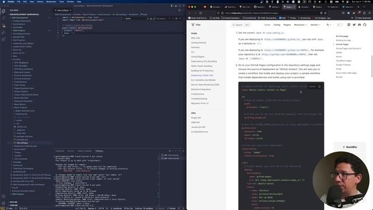Image resolution: width=373 pixels, height=210 pixels.
Task: Open the Manage gear in VS Code activity bar
Action: [x=3, y=204]
